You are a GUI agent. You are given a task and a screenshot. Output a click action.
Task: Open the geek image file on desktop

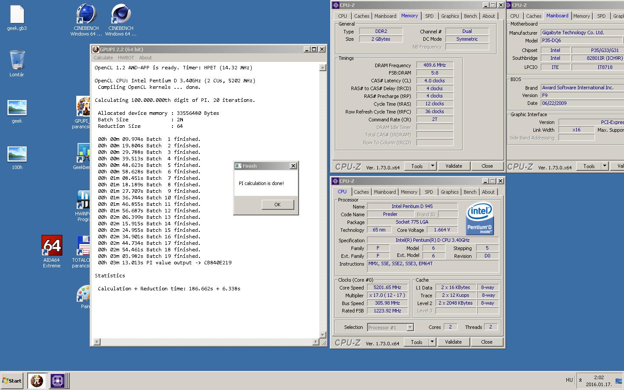click(17, 111)
